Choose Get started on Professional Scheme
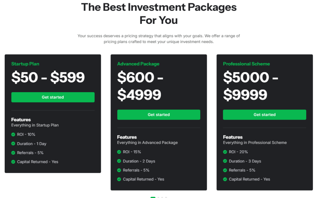Viewport: 317px width, 198px height. click(x=264, y=115)
